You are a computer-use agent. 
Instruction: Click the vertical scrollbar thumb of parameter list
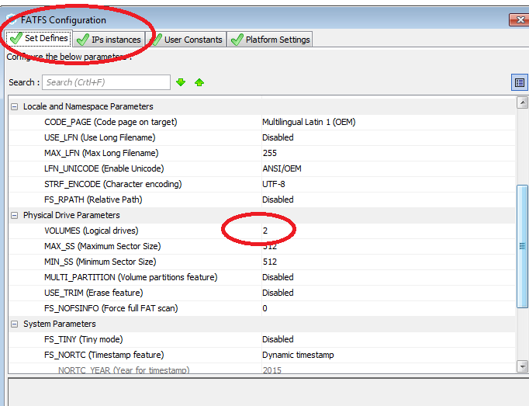pos(522,246)
